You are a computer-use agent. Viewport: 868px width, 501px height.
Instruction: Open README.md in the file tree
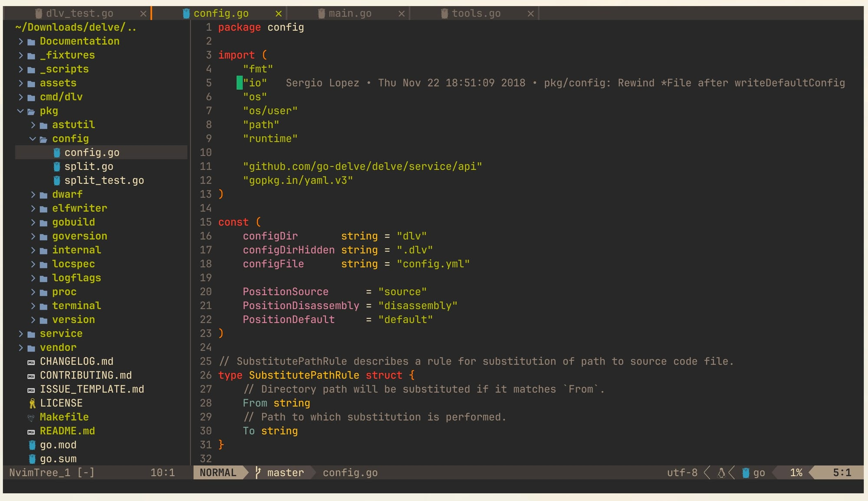pos(67,431)
